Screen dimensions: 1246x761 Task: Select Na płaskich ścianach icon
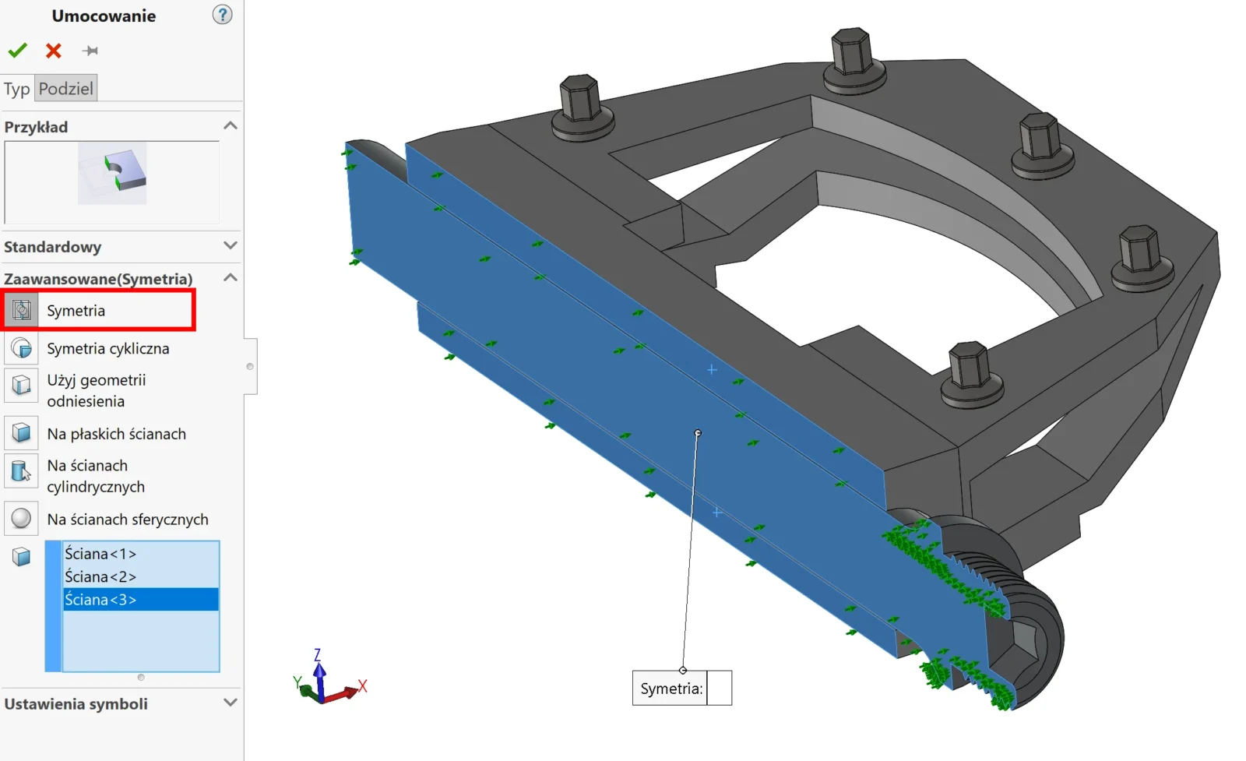point(21,433)
